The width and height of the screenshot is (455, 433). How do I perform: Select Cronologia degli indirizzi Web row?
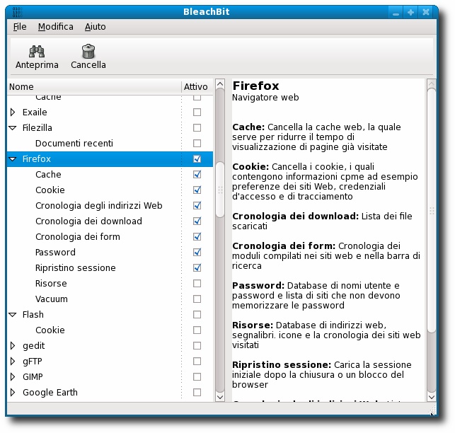pyautogui.click(x=110, y=205)
